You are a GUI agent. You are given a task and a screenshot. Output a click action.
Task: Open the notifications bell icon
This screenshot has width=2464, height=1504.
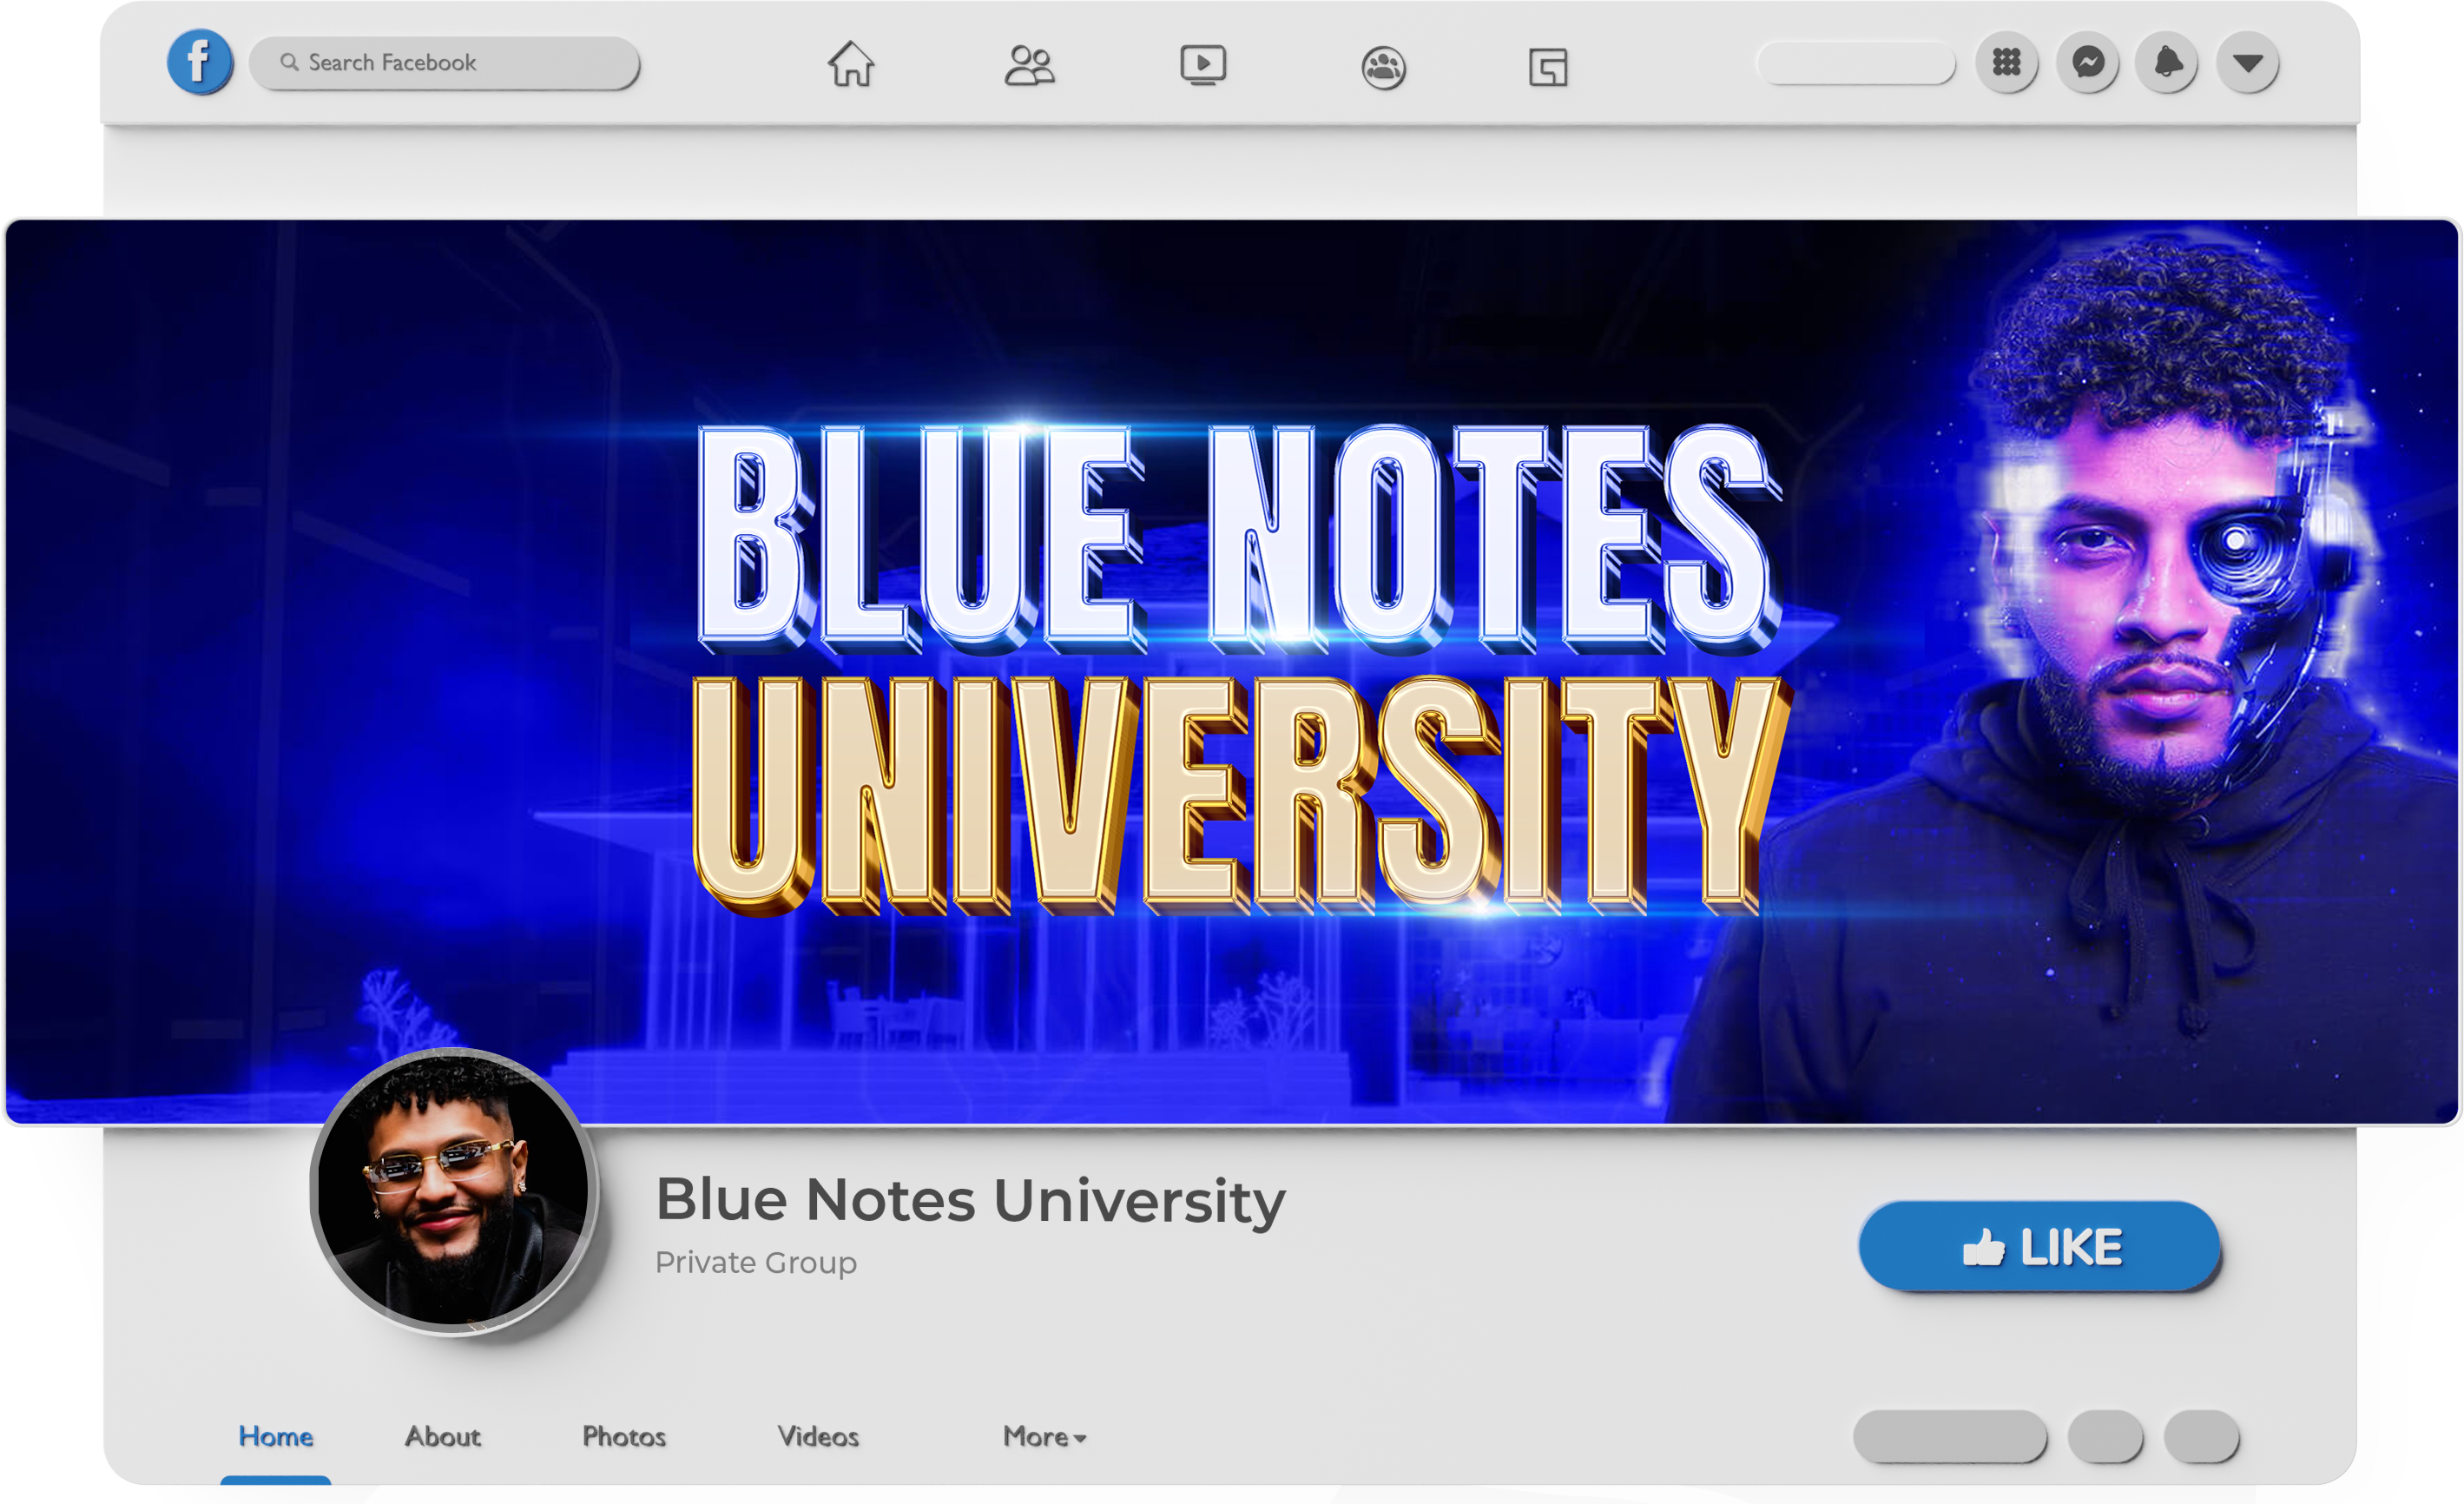[2167, 63]
